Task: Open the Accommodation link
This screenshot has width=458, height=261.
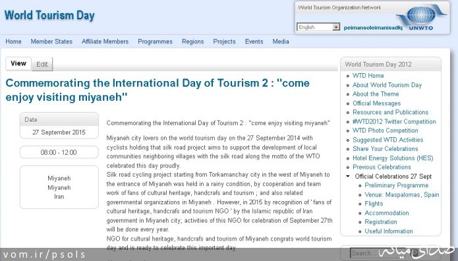Action: coord(387,213)
